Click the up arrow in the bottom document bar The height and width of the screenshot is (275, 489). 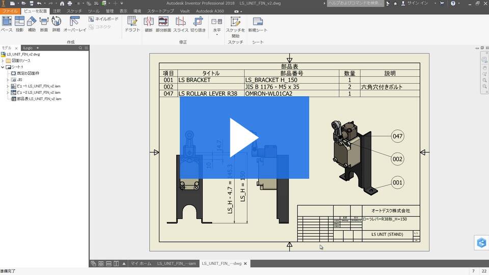(x=124, y=263)
